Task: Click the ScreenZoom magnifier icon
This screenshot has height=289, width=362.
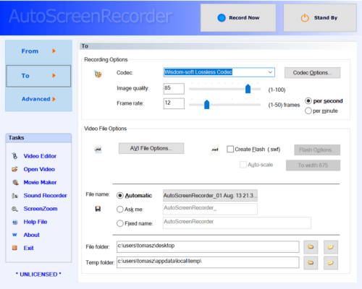Action: point(14,209)
